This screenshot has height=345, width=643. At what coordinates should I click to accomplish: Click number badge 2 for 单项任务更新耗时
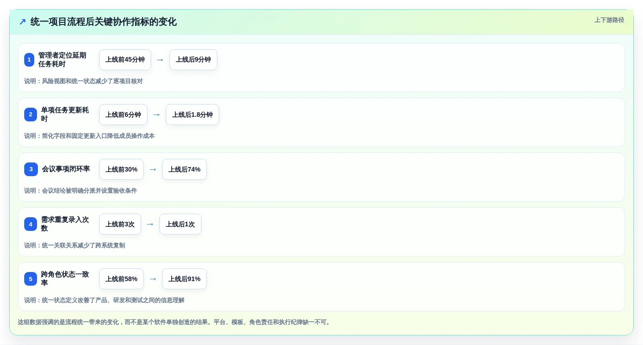click(31, 115)
